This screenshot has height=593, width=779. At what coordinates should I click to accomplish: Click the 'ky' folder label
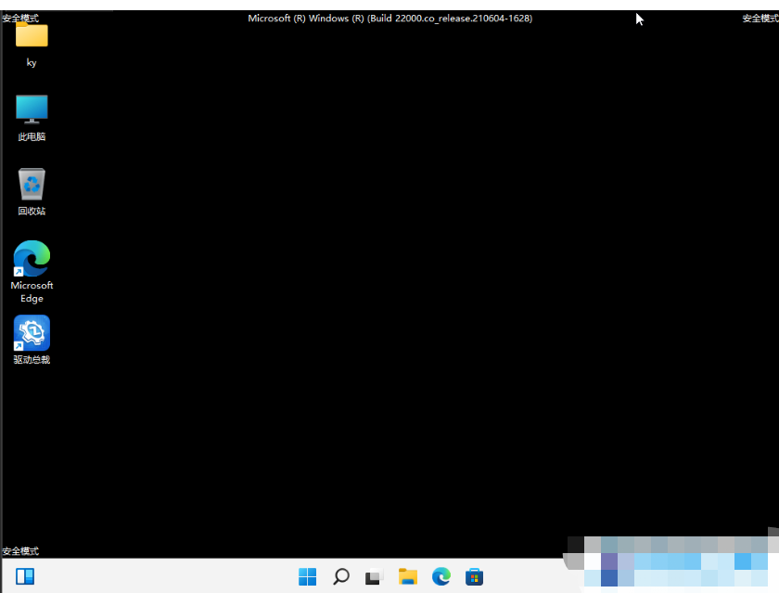(x=32, y=62)
